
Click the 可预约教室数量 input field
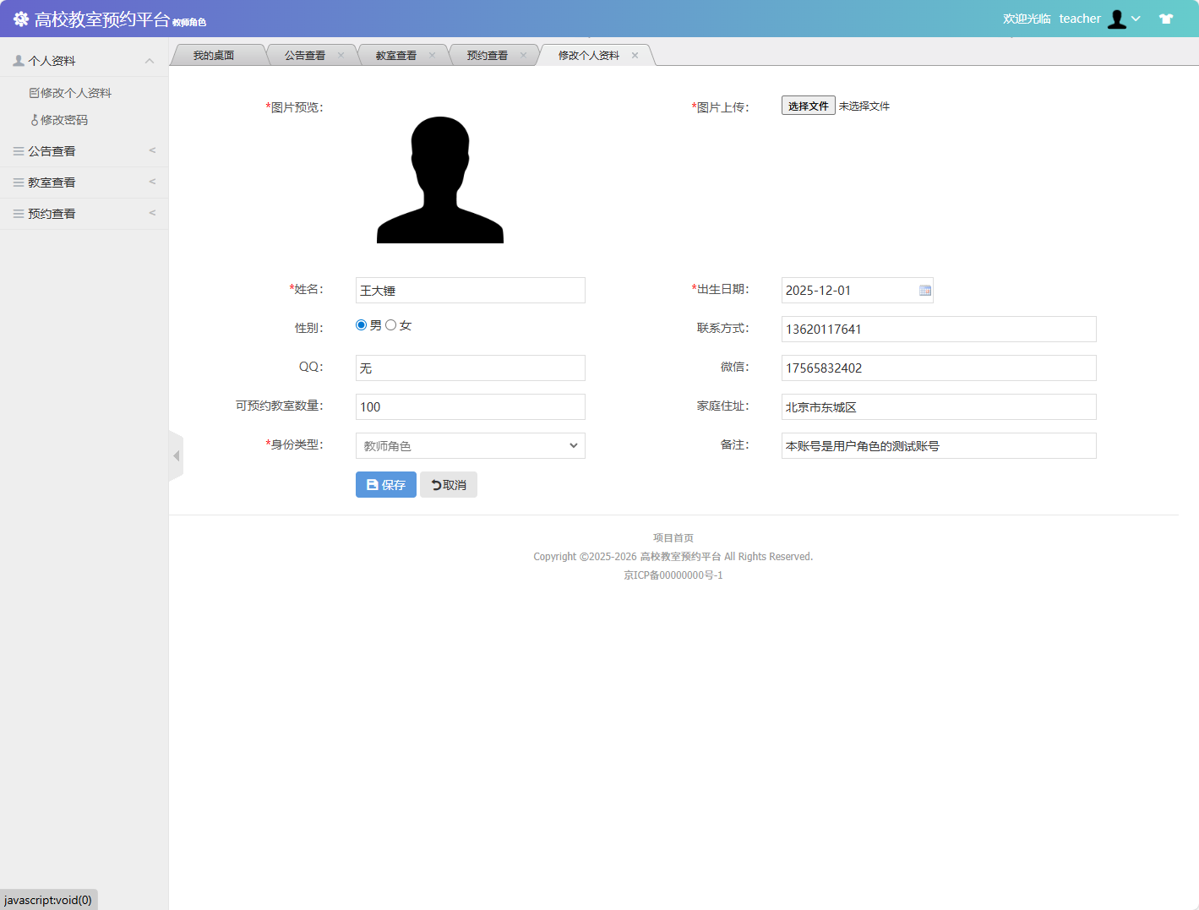pos(470,406)
